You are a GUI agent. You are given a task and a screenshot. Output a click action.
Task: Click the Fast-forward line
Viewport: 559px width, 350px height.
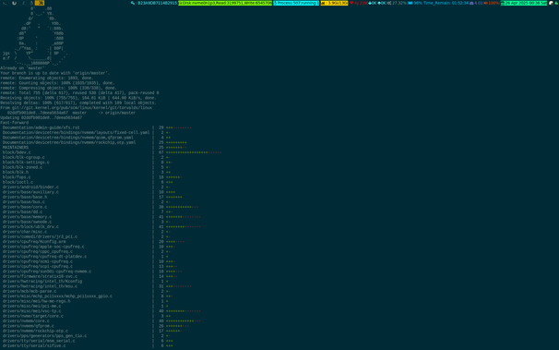tap(14, 123)
